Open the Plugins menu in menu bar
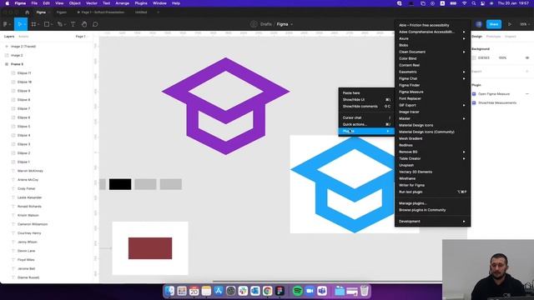This screenshot has width=534, height=300. tap(141, 3)
